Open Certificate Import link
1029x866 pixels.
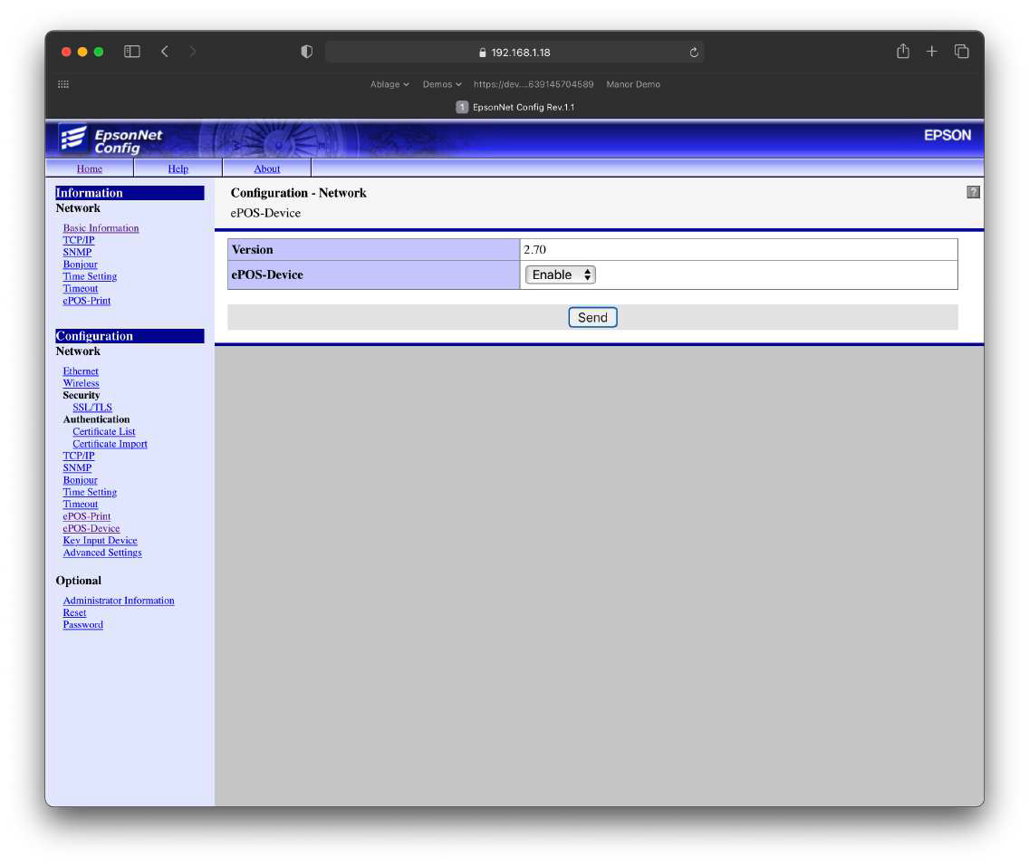click(111, 444)
